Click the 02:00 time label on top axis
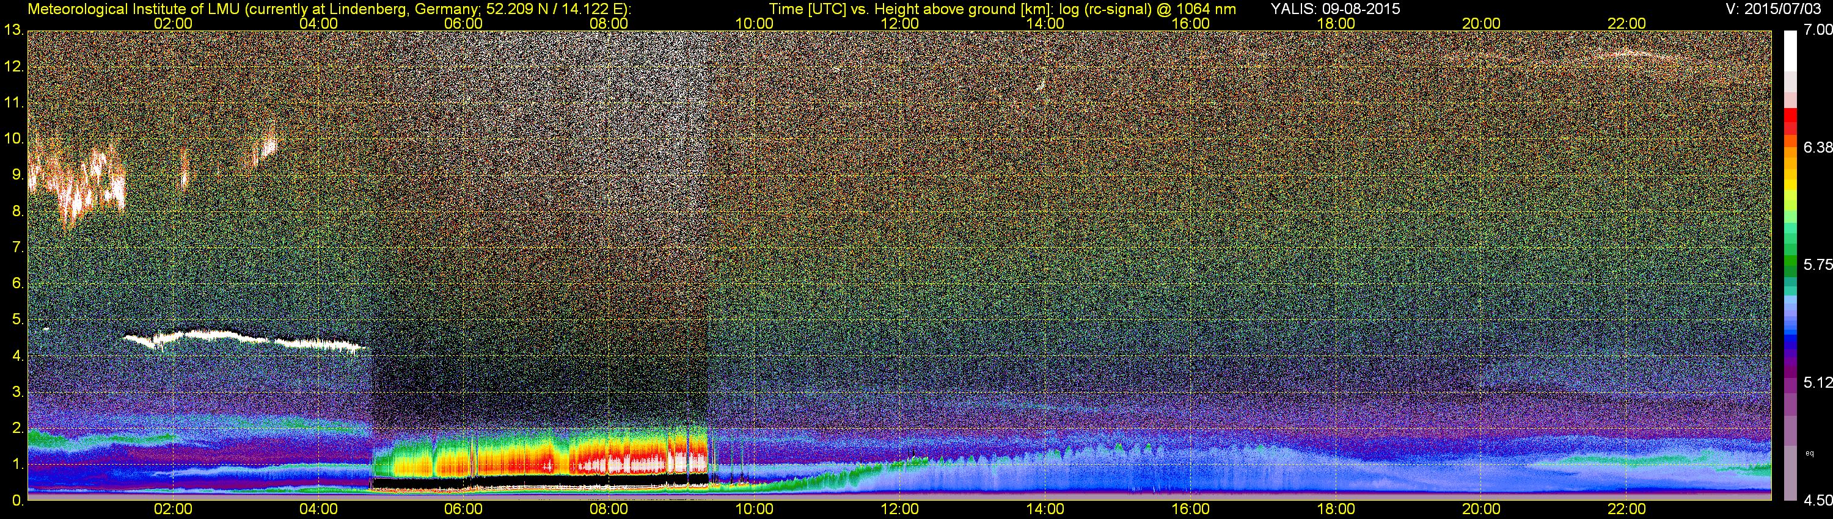This screenshot has height=519, width=1833. click(173, 23)
